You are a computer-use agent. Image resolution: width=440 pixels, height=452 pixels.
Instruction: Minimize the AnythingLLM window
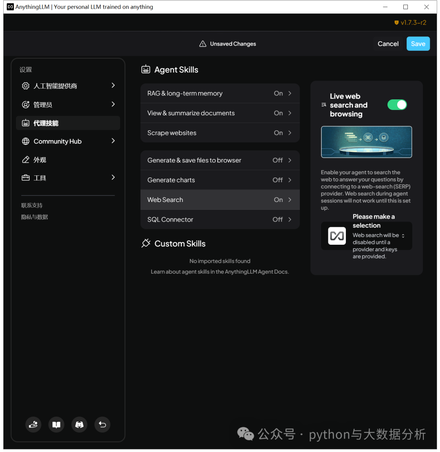385,7
